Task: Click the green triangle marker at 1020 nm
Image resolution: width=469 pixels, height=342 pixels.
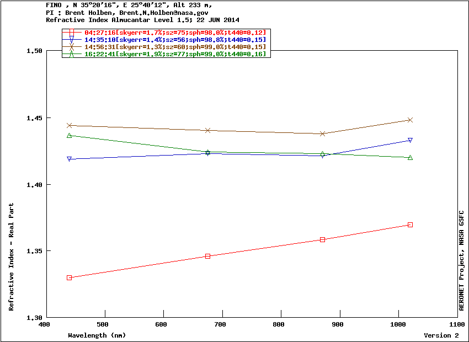Action: (x=410, y=157)
